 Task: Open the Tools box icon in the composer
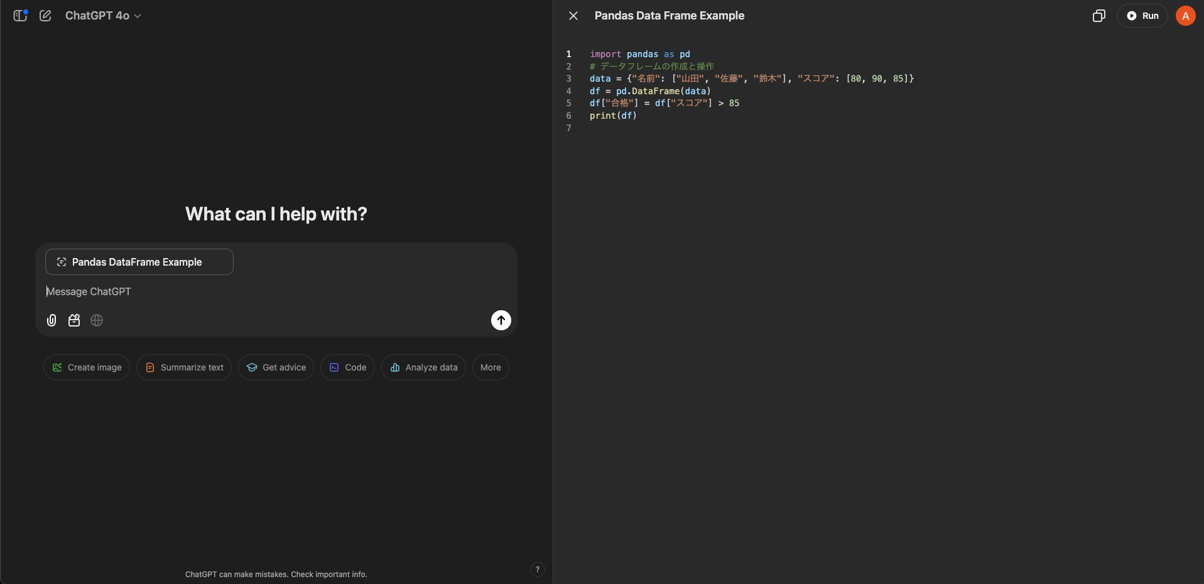(x=73, y=320)
